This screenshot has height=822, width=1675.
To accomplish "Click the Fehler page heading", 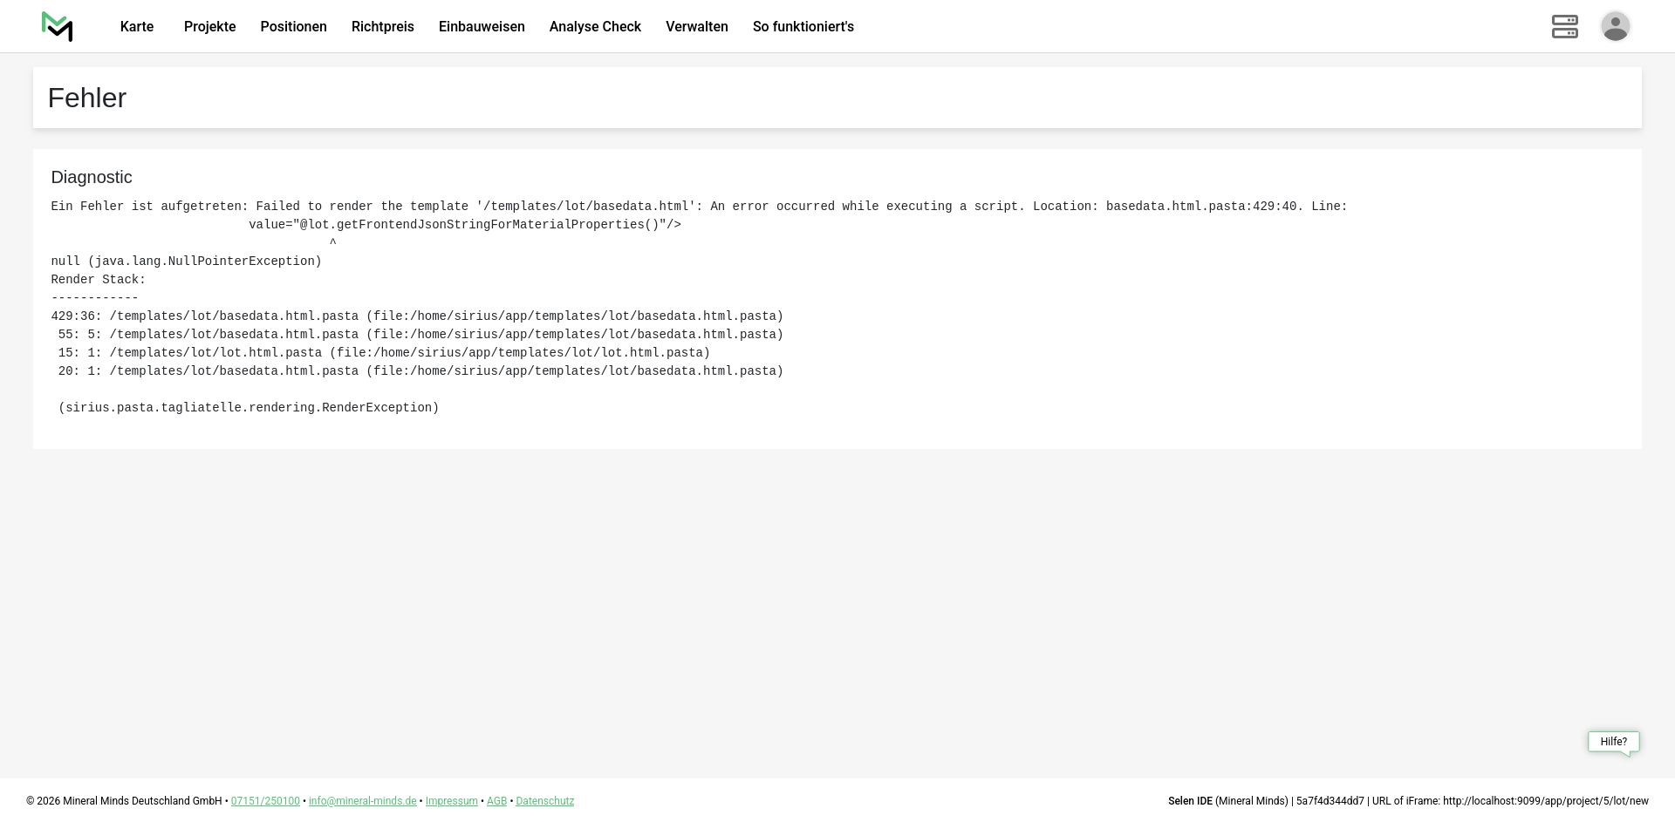I will click(87, 99).
